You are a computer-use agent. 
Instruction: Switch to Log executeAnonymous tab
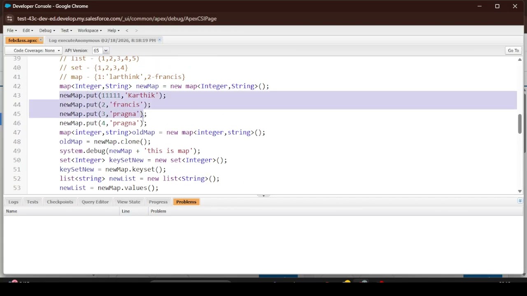click(x=102, y=40)
